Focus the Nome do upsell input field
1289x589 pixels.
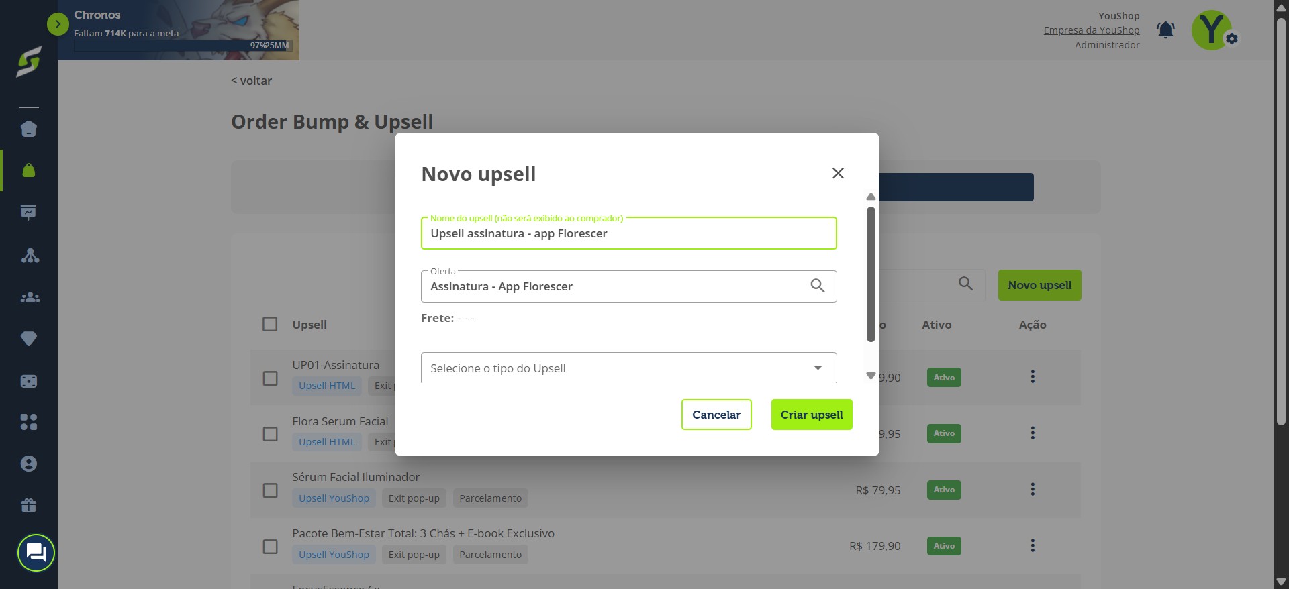coord(628,233)
